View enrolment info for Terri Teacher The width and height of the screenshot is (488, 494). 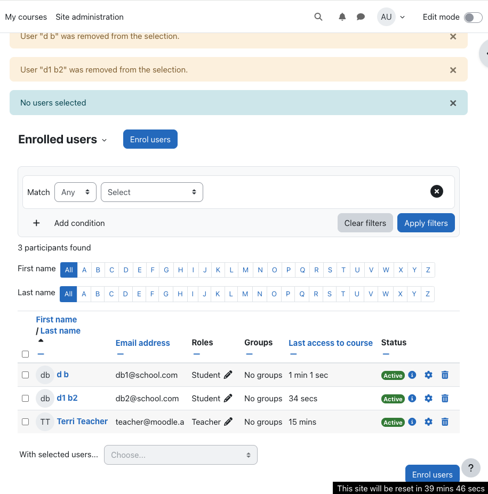(x=412, y=422)
